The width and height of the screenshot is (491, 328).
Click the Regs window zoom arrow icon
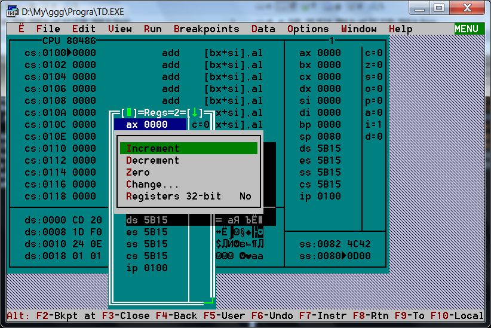click(x=195, y=112)
